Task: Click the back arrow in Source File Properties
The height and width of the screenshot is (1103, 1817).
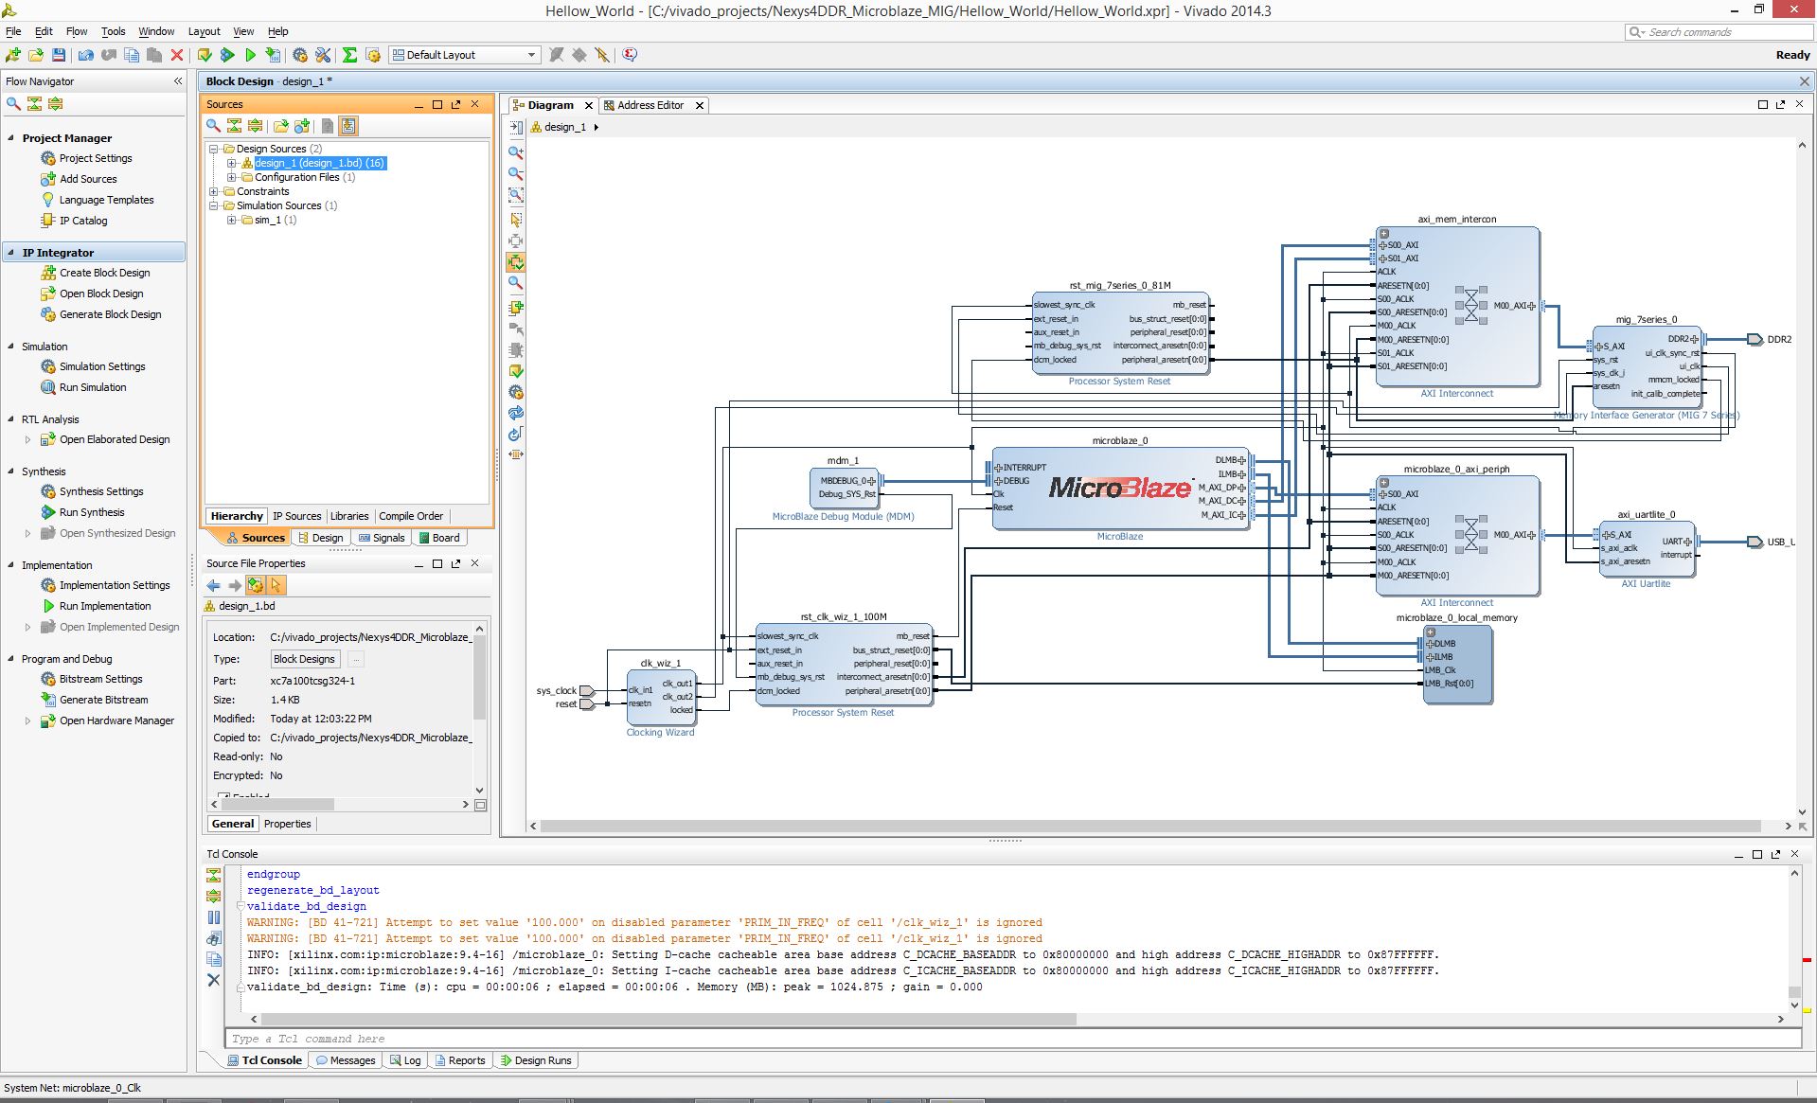Action: click(x=214, y=585)
